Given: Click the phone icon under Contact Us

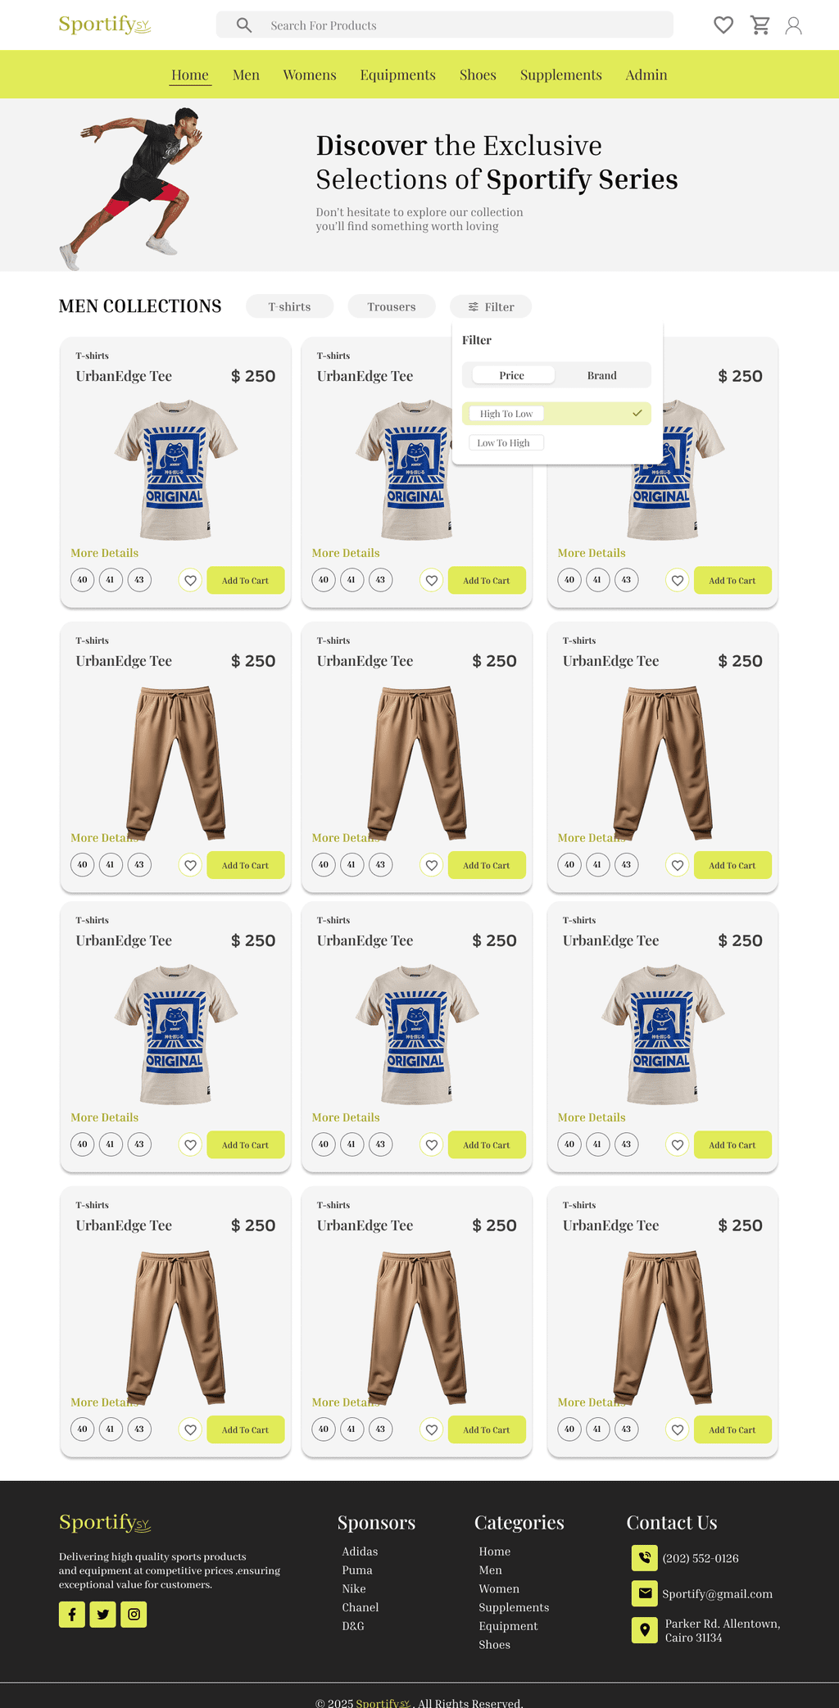Looking at the screenshot, I should tap(645, 1557).
